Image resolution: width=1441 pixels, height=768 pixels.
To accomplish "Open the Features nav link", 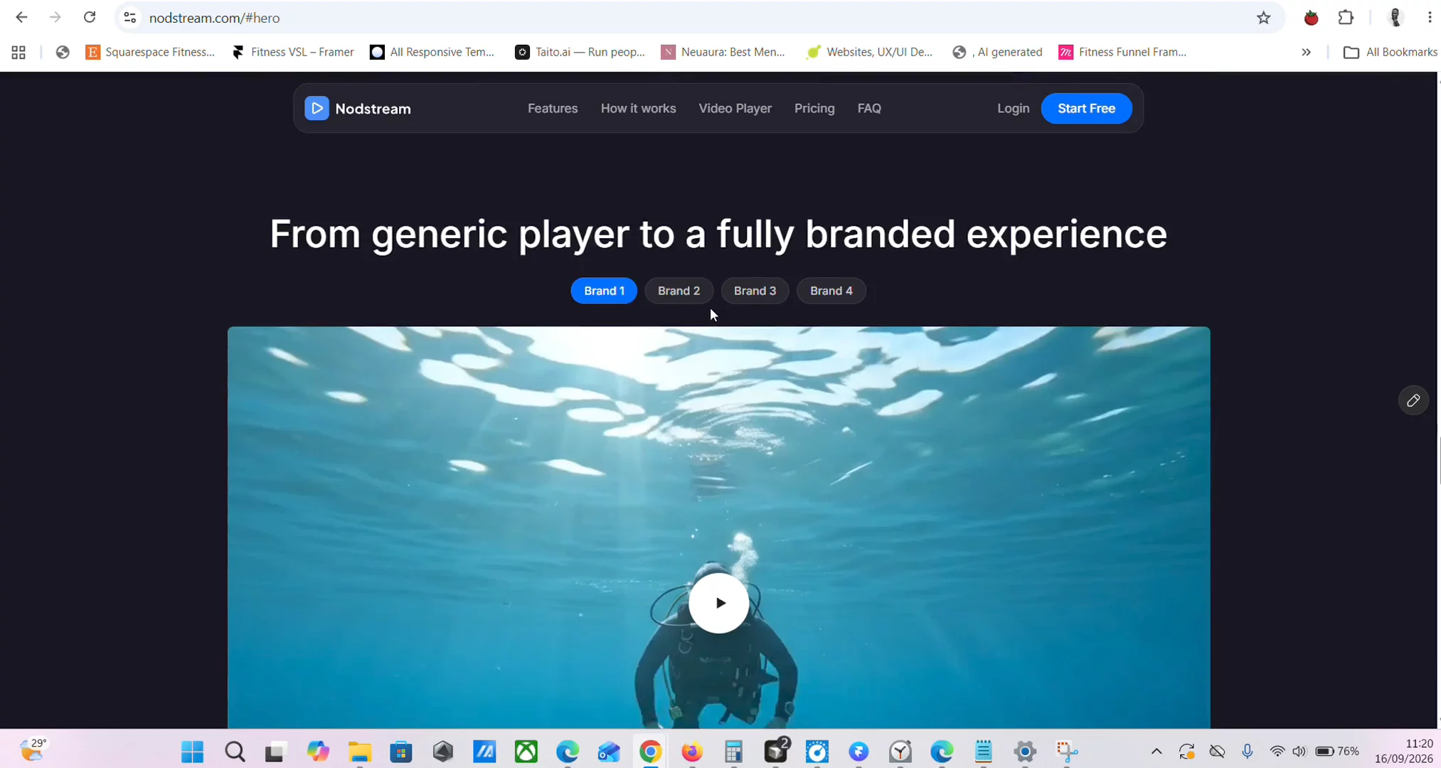I will point(553,108).
